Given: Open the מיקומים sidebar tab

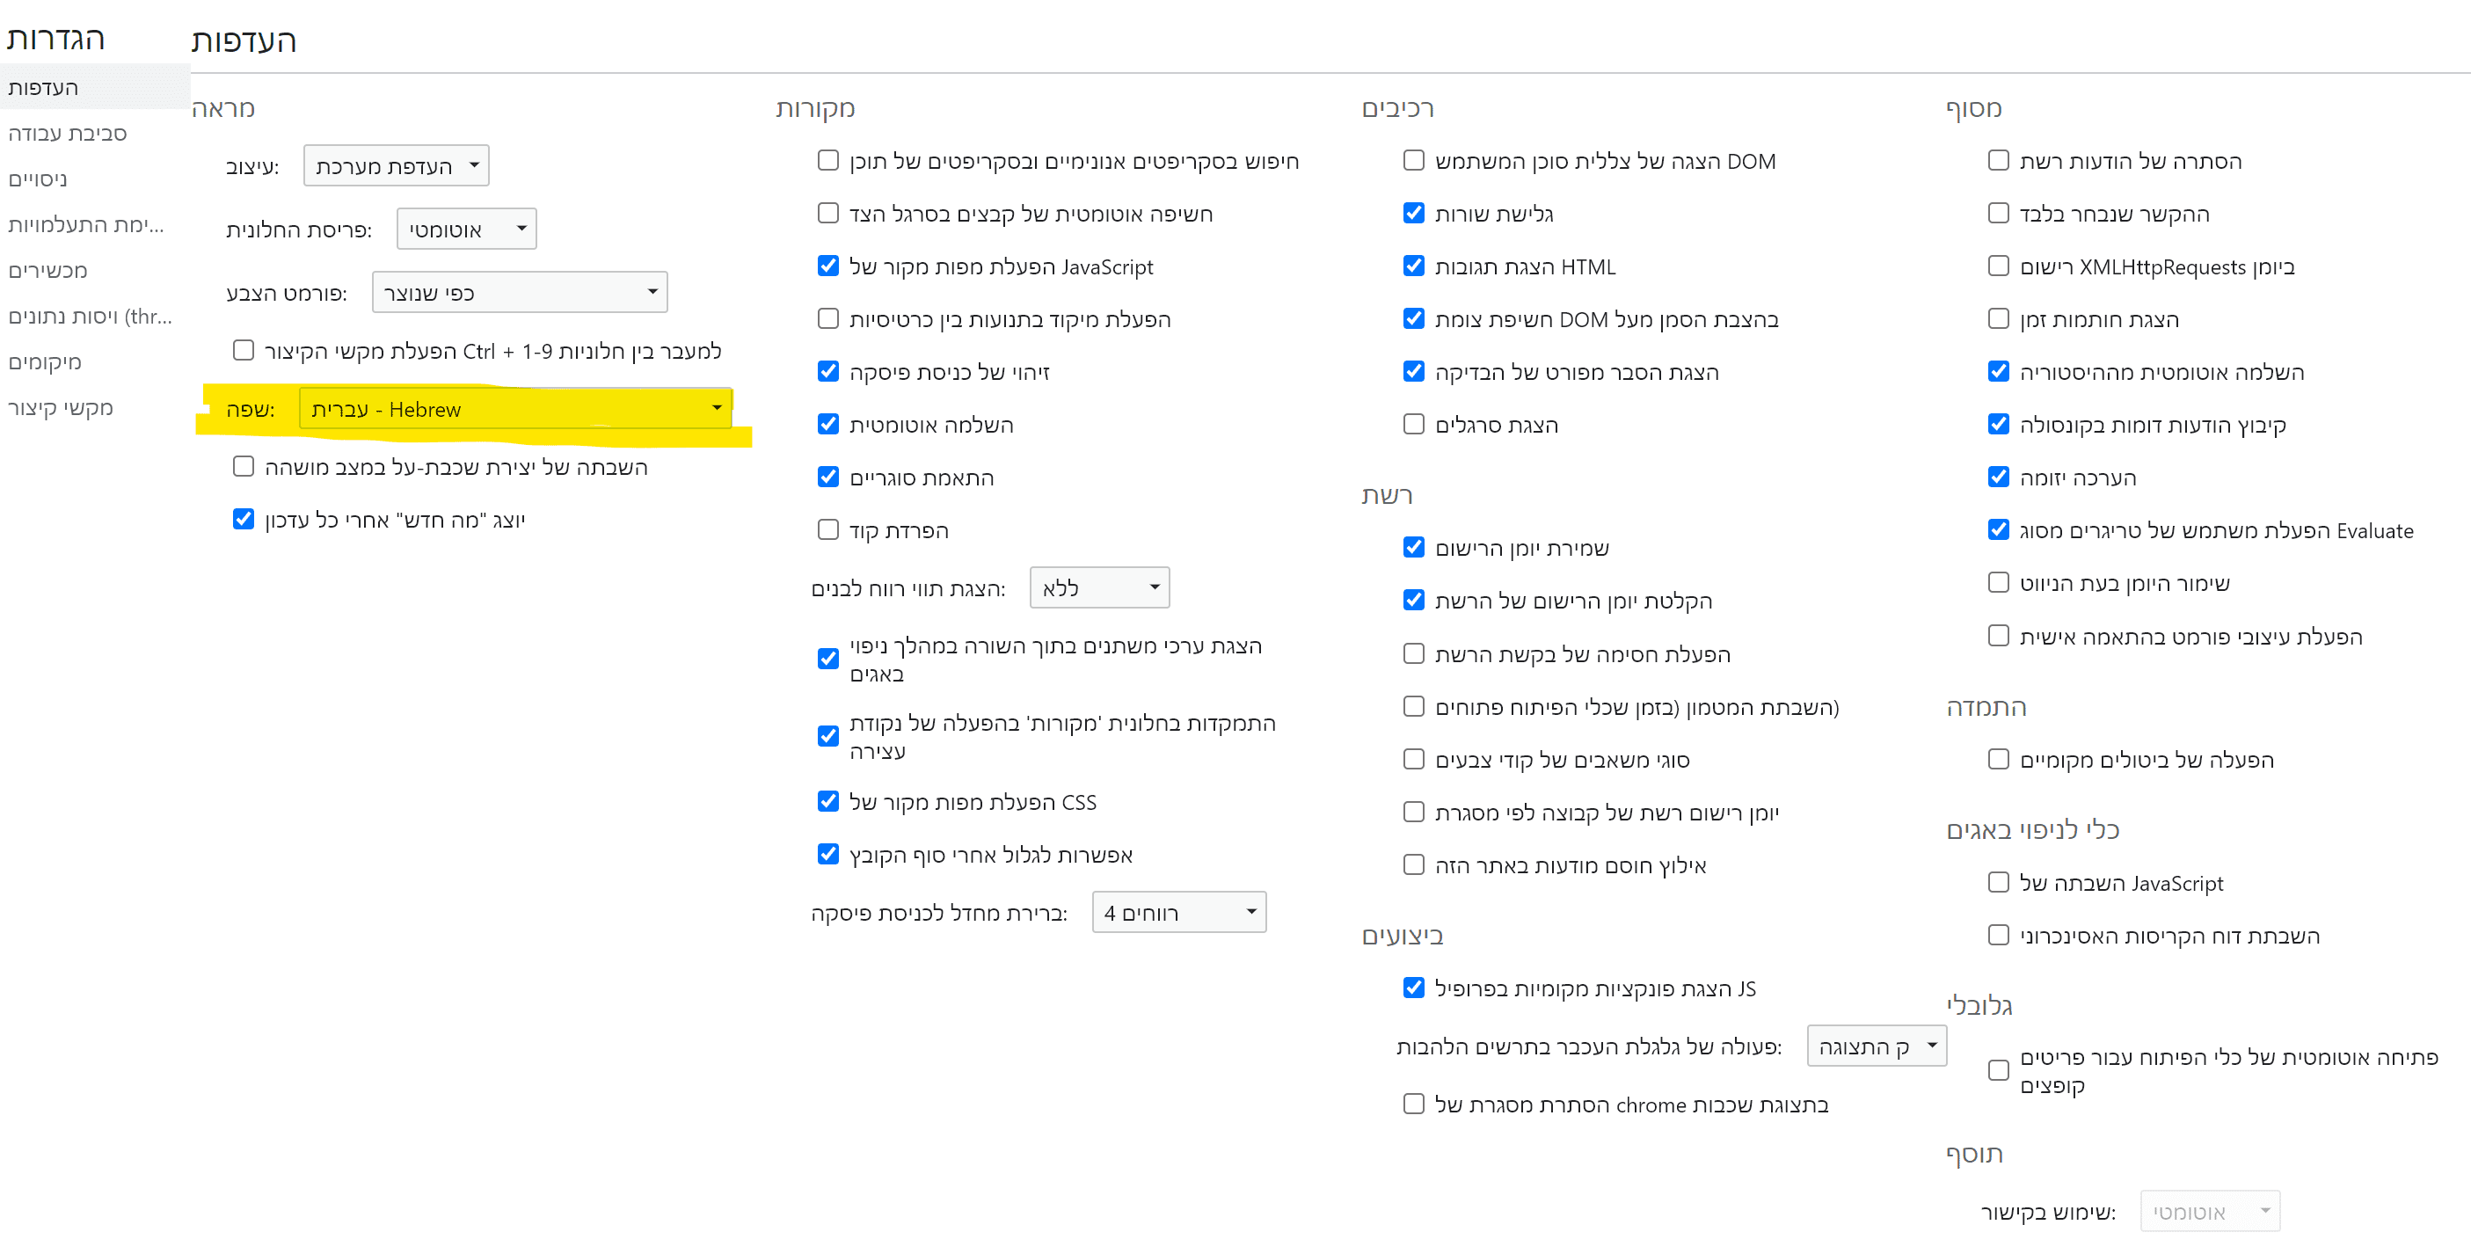Looking at the screenshot, I should 45,361.
